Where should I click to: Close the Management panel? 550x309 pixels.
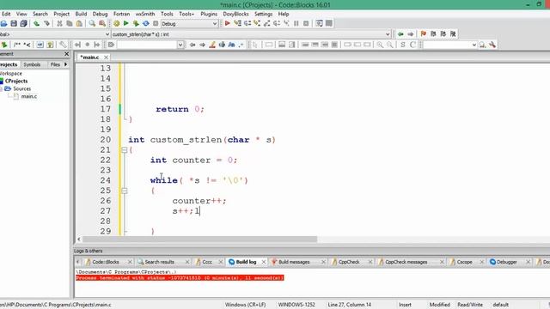click(x=67, y=54)
